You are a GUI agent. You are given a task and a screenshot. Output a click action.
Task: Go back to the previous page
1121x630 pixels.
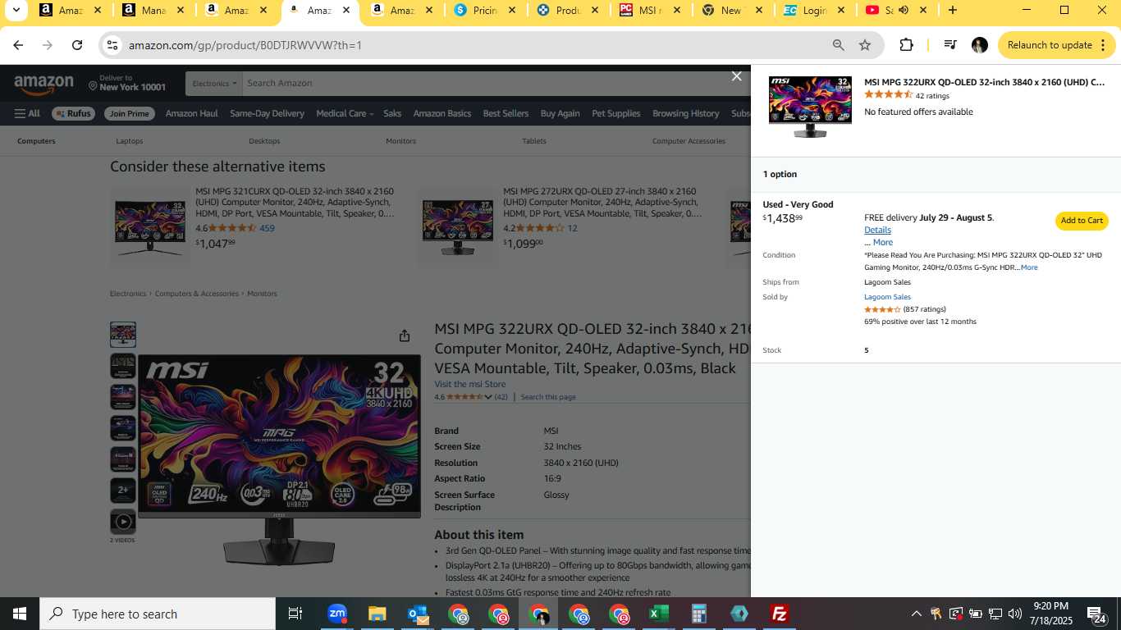(x=18, y=45)
